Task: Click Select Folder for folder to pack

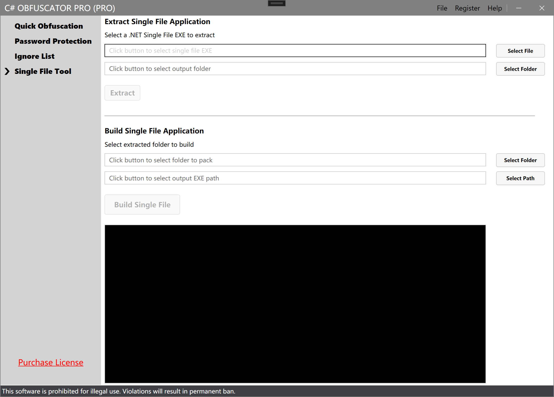Action: tap(520, 160)
